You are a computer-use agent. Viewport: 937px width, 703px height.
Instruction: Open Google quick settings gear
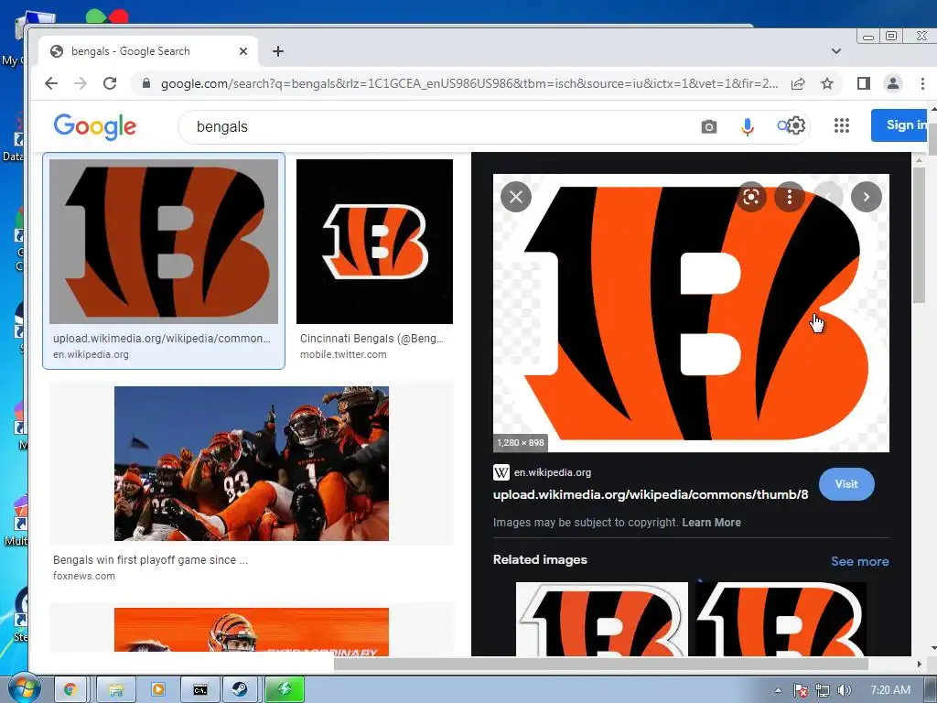pyautogui.click(x=795, y=125)
